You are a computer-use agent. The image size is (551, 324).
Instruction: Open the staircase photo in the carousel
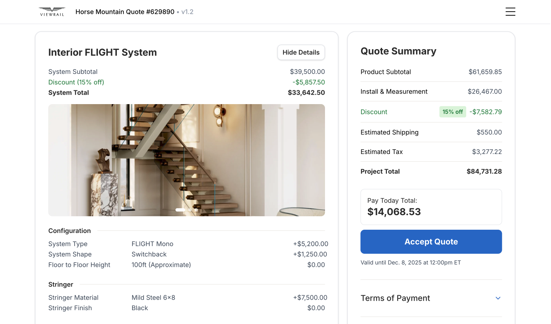186,160
